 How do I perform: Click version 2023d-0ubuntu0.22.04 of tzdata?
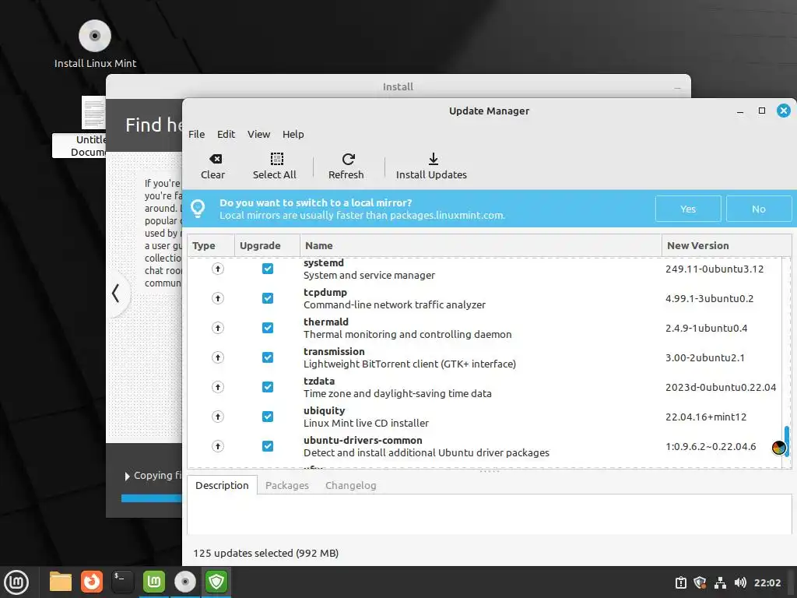[720, 388]
